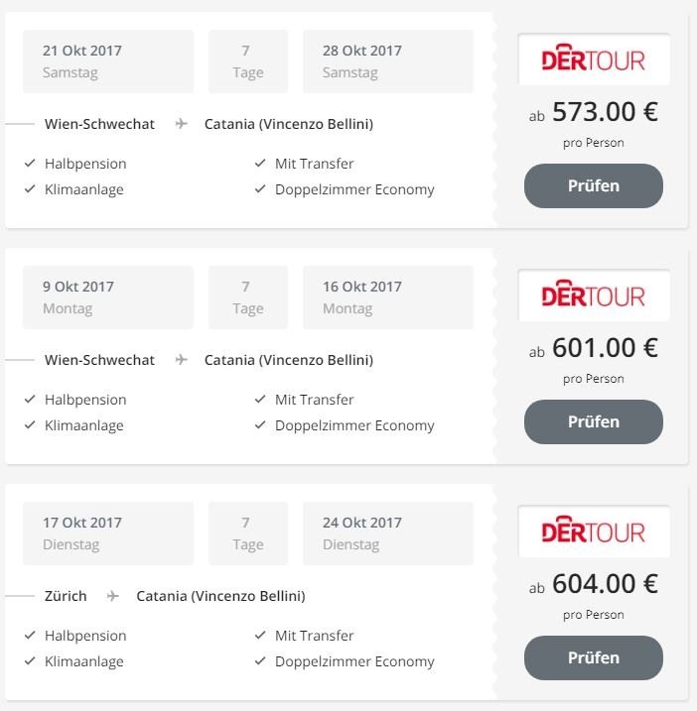Click Halbpension checkmark in the 17 Okt offer

click(30, 636)
